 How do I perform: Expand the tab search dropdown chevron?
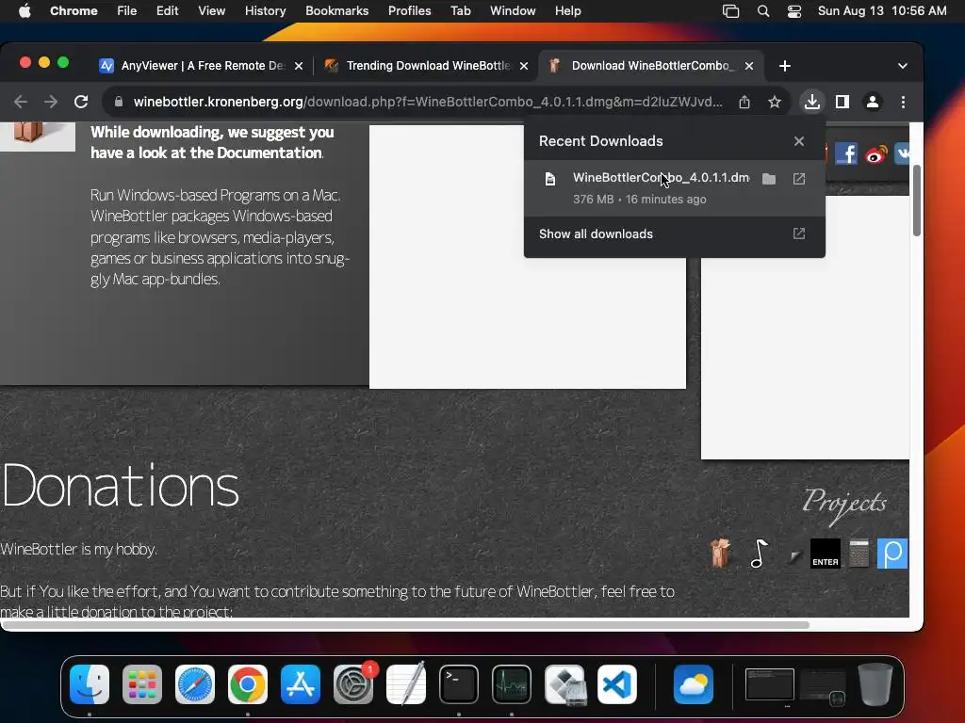pos(902,66)
